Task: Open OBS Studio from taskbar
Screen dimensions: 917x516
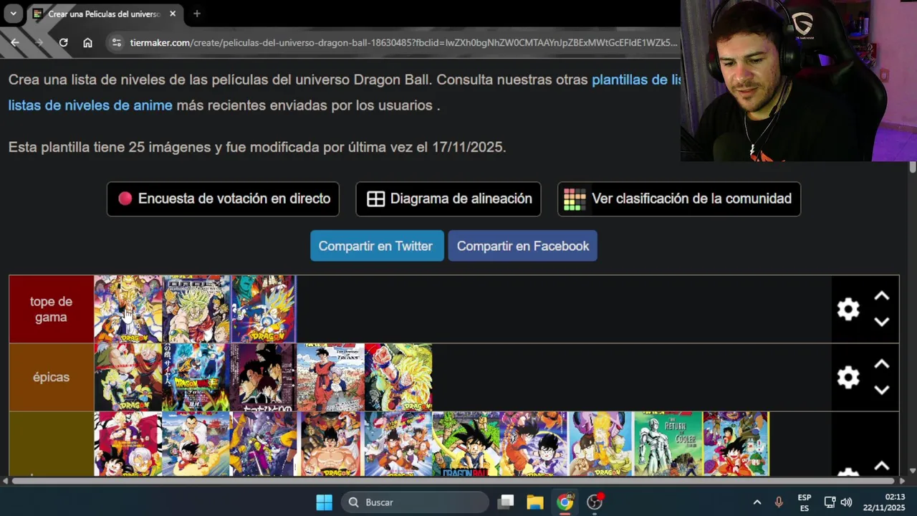Action: 595,502
